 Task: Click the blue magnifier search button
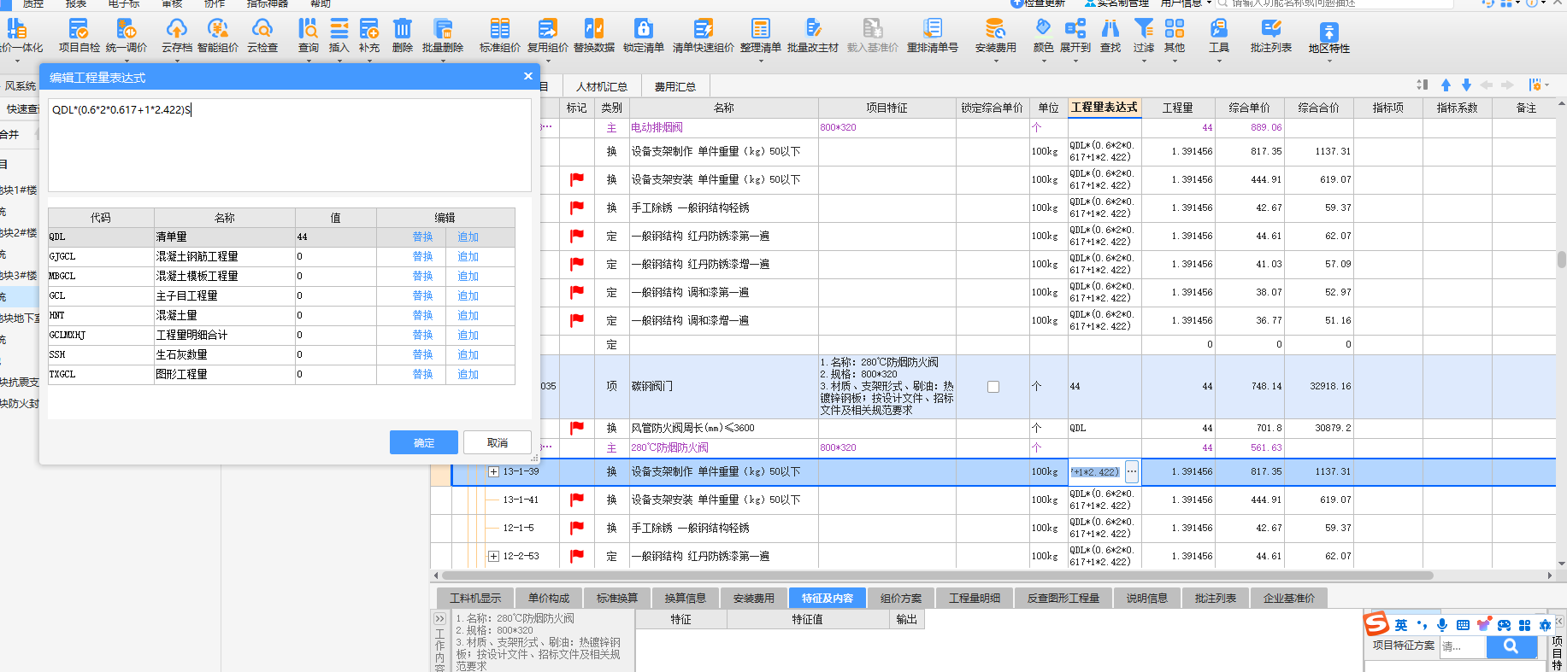(1511, 646)
